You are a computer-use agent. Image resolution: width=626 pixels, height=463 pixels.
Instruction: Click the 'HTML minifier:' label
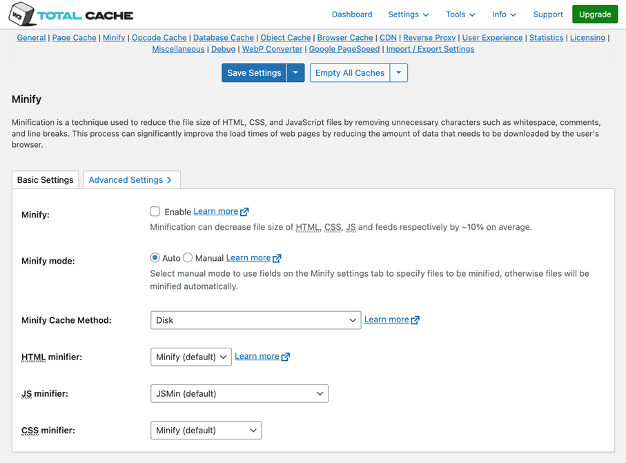pyautogui.click(x=52, y=357)
